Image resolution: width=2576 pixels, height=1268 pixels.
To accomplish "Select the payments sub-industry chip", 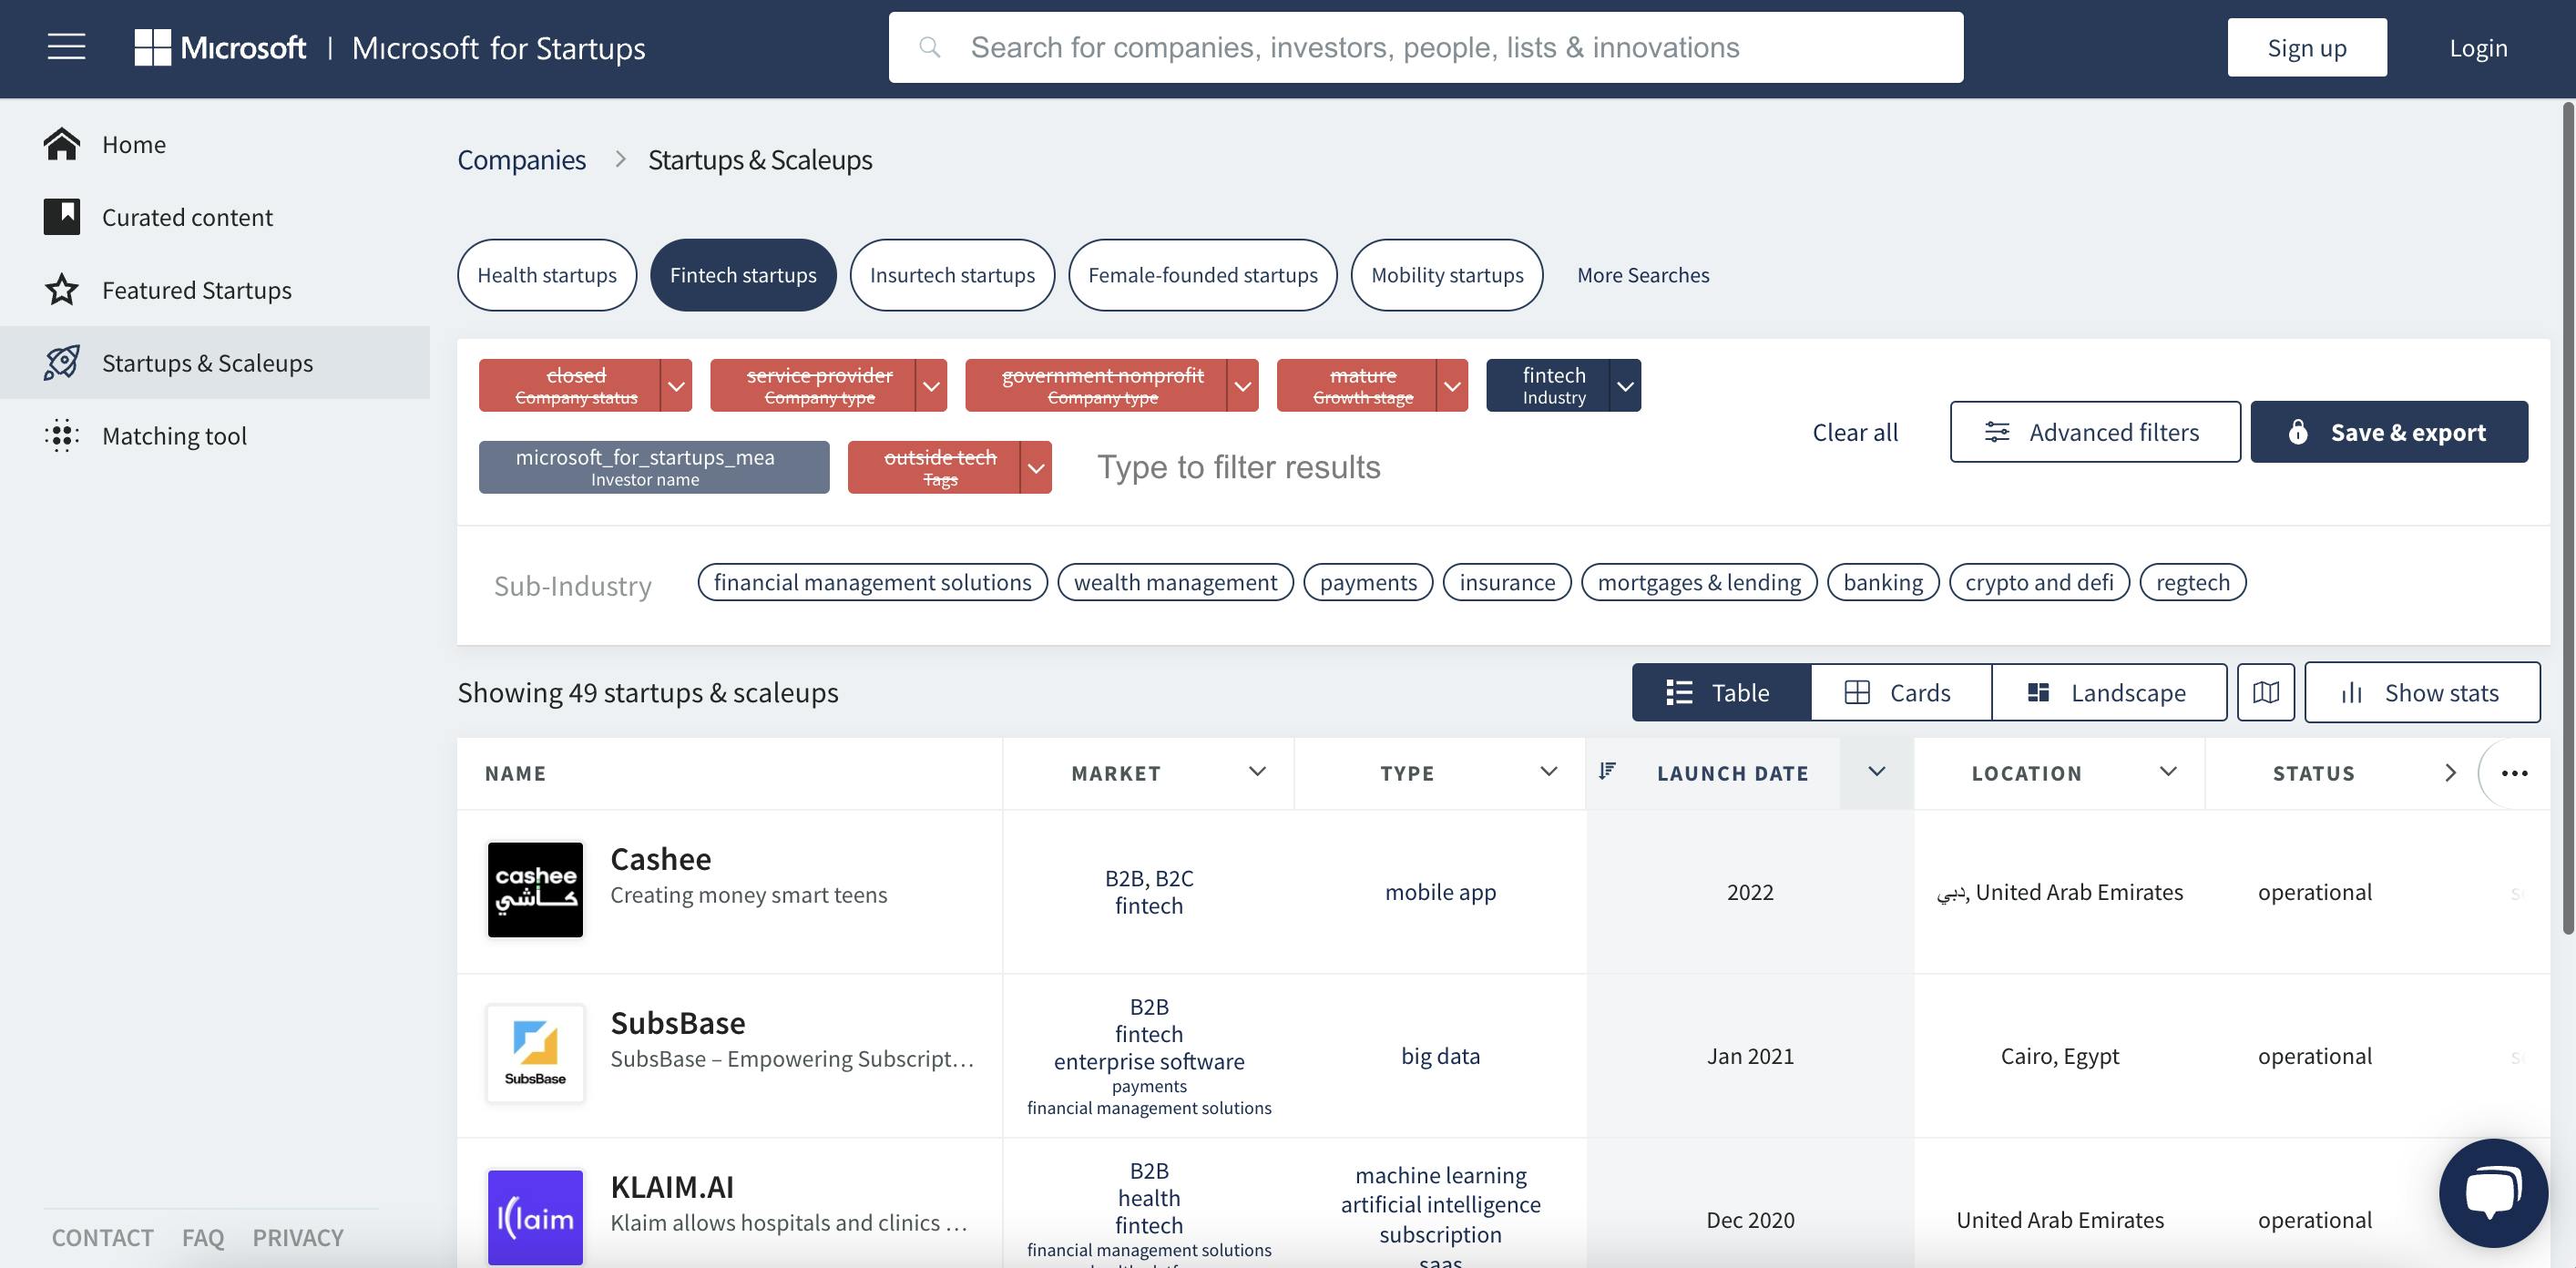I will pyautogui.click(x=1368, y=582).
